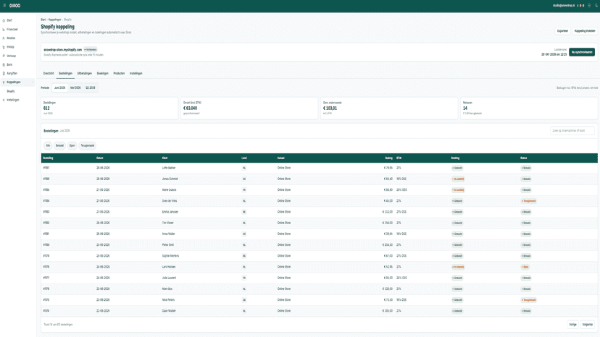Click the language flag in the top bar
The height and width of the screenshot is (337, 600).
[581, 5]
